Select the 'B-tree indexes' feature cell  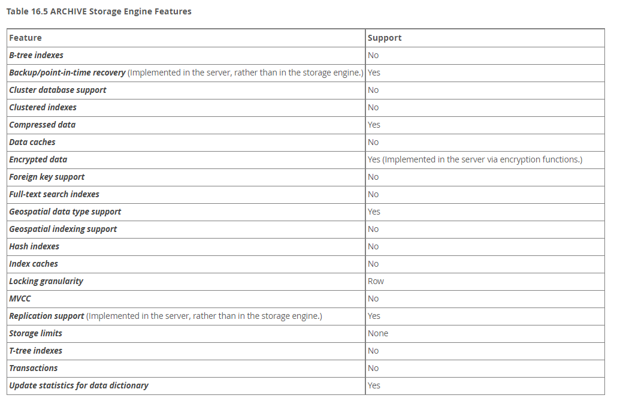pos(36,55)
